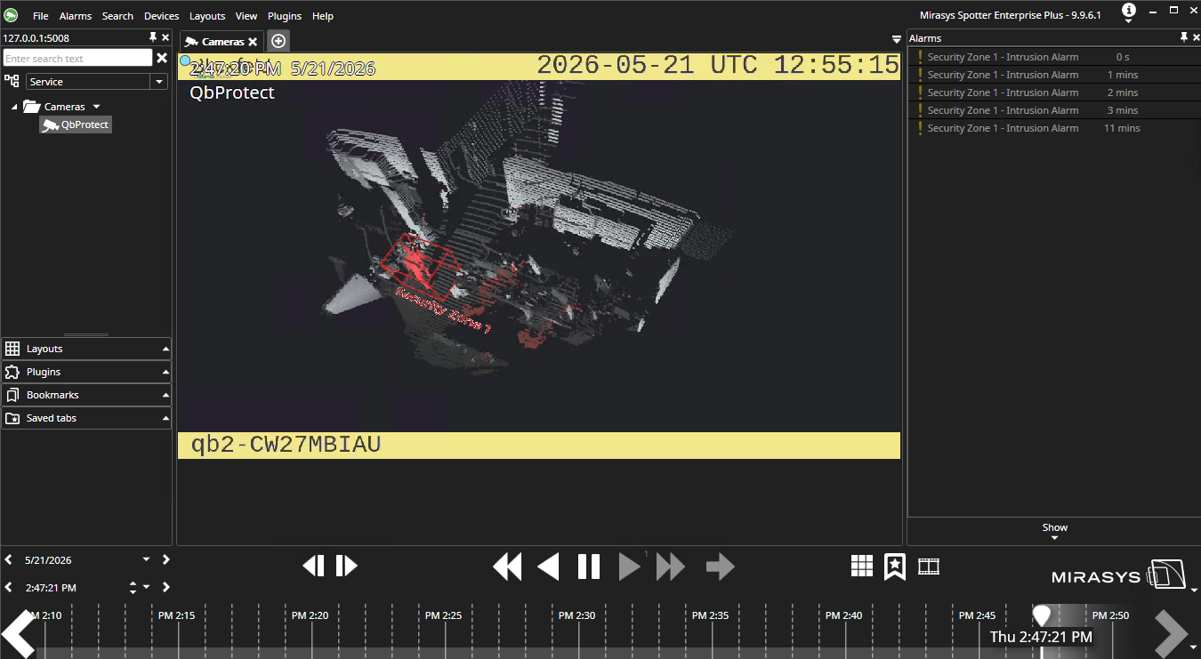Image resolution: width=1201 pixels, height=659 pixels.
Task: Open the date picker dropdown for 5/21/2026
Action: [x=147, y=559]
